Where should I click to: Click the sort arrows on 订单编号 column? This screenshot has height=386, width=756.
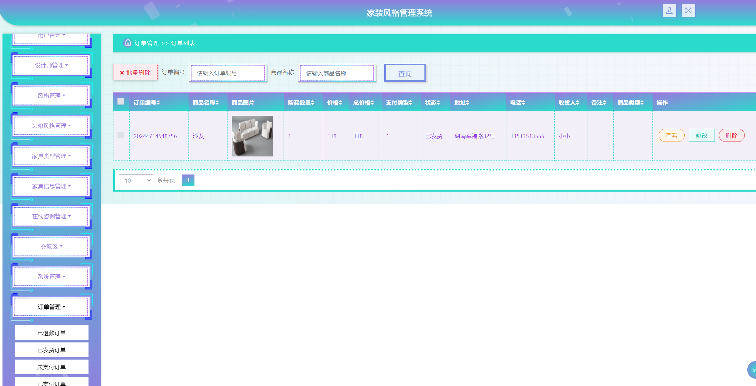pyautogui.click(x=158, y=103)
